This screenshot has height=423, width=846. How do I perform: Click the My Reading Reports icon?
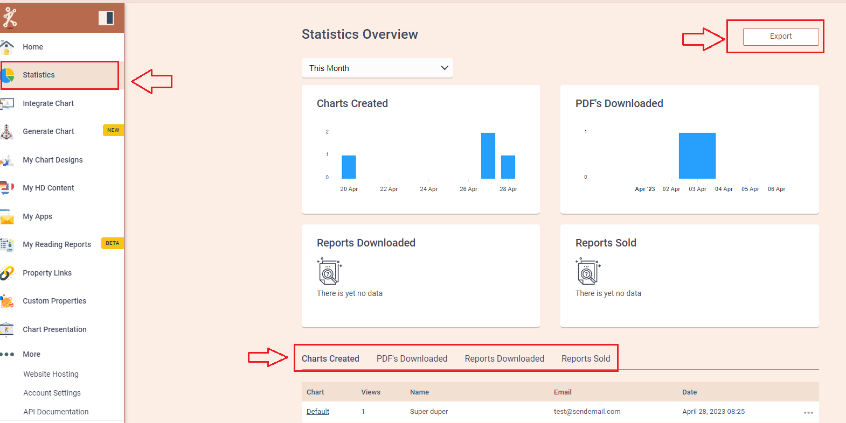coord(6,245)
